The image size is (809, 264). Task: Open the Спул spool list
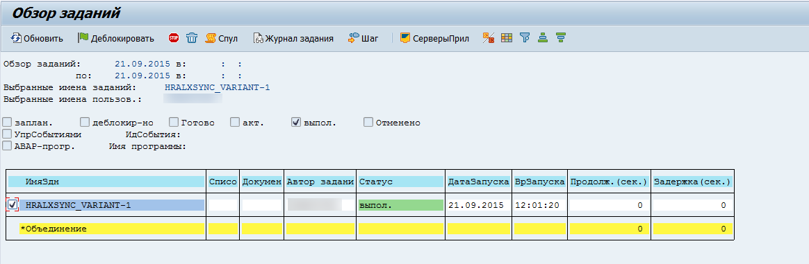(x=221, y=38)
